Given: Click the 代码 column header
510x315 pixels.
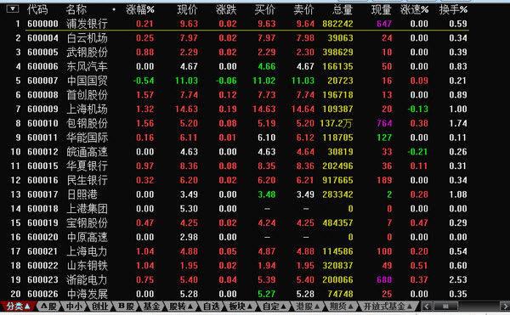Looking at the screenshot, I should (37, 9).
